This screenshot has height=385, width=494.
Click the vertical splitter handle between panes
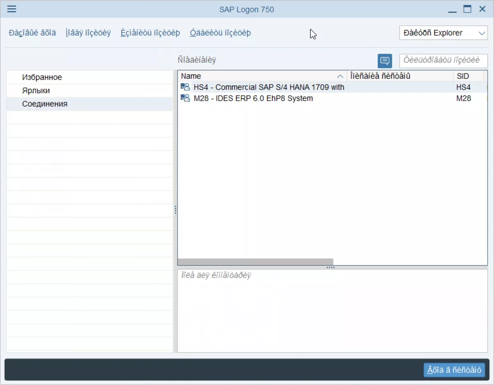click(x=176, y=210)
